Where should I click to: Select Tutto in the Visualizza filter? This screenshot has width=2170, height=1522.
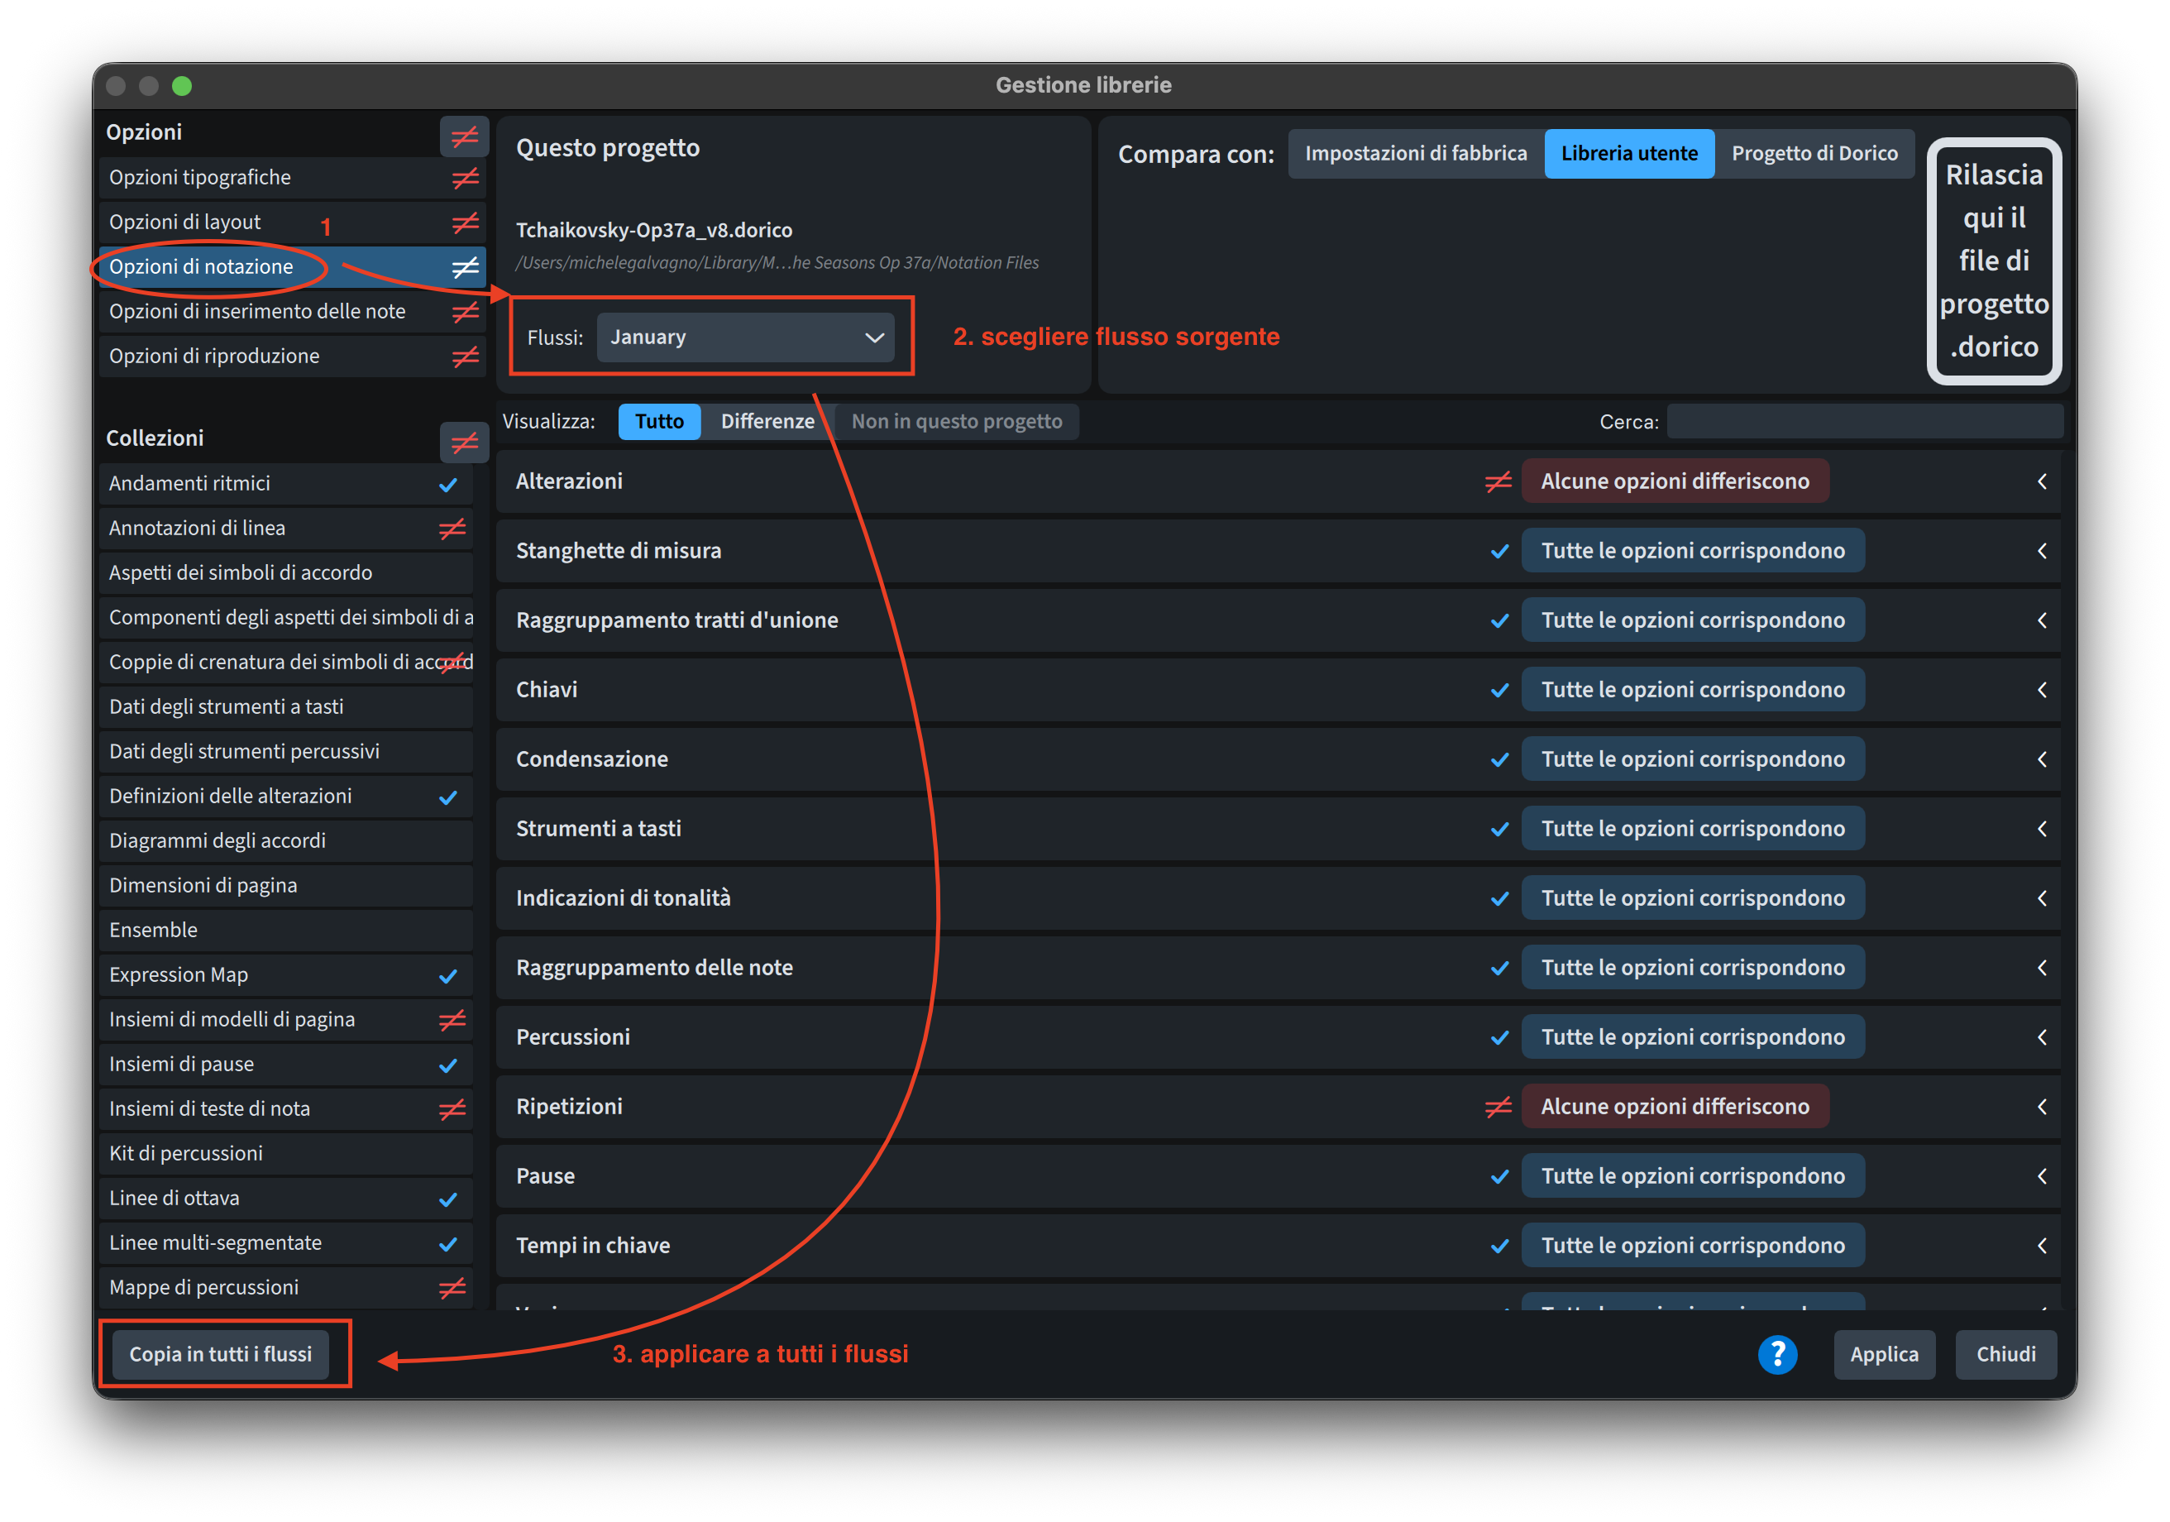659,422
